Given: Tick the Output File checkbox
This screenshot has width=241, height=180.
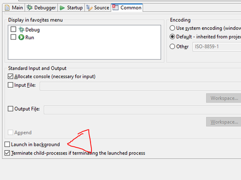Looking at the screenshot, I should (10, 109).
